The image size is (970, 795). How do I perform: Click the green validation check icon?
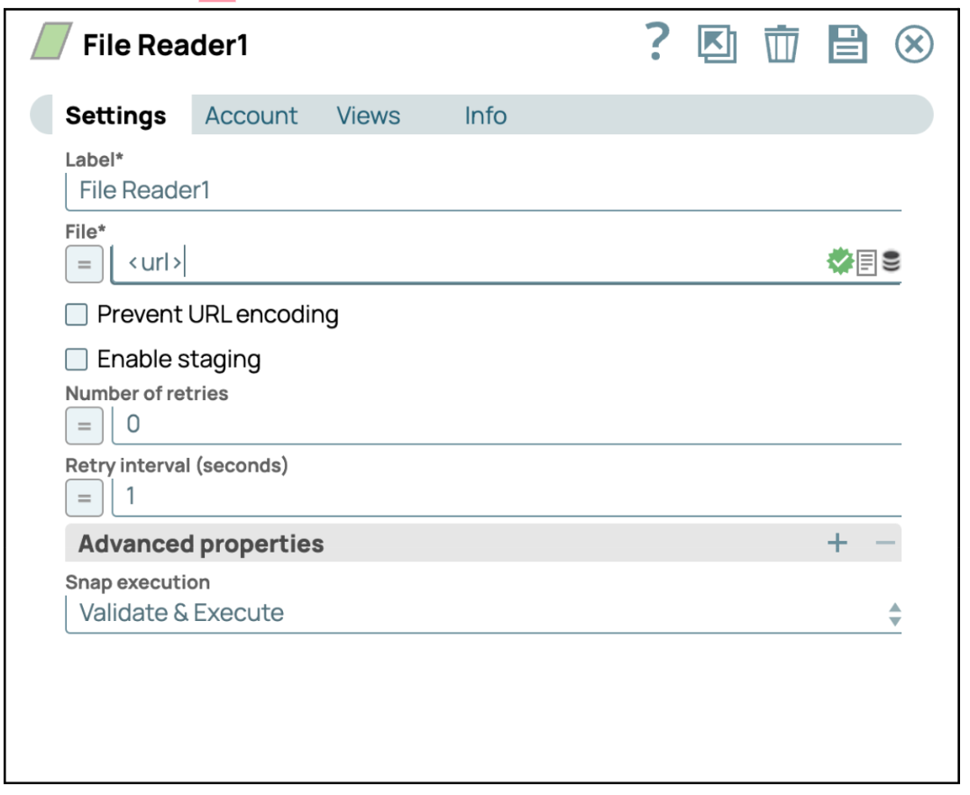click(840, 262)
